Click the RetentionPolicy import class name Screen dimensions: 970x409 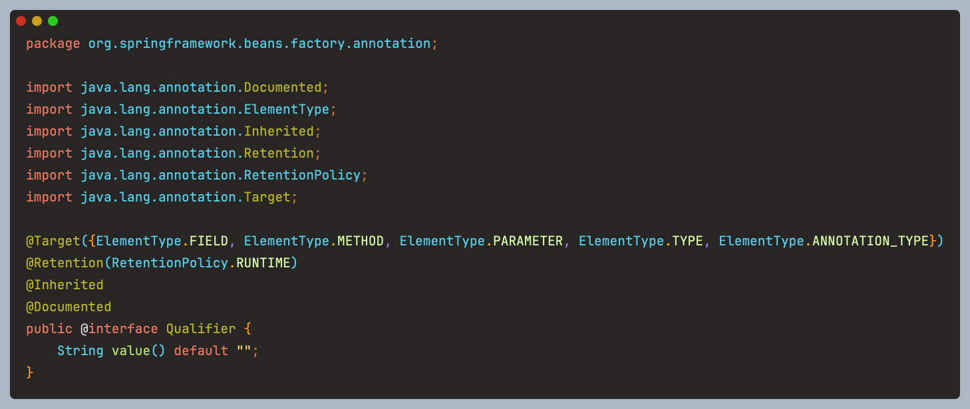point(302,175)
